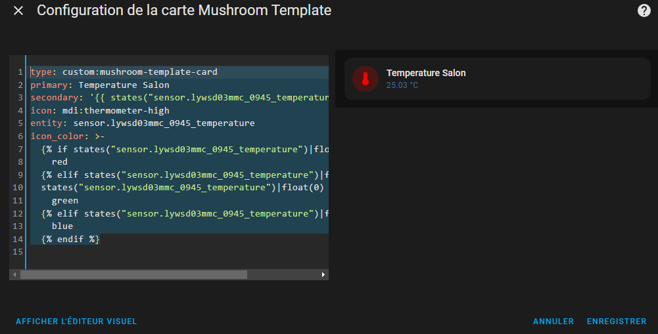Click the red thermometer icon in preview

tap(365, 79)
